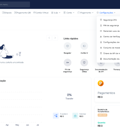Click Documentação da API quick link label
The image size is (120, 127).
(101, 71)
